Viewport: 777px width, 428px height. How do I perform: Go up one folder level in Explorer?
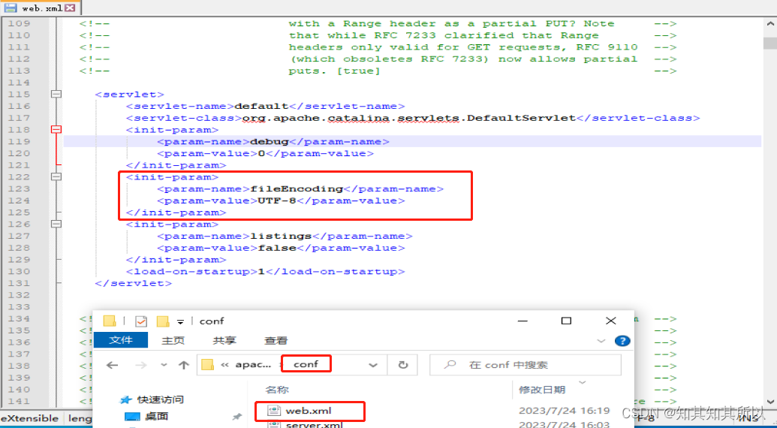click(x=184, y=365)
